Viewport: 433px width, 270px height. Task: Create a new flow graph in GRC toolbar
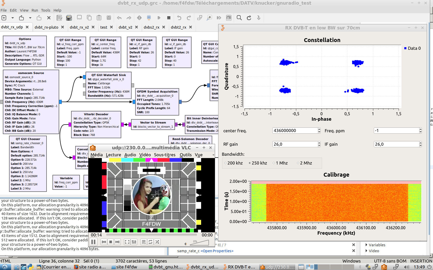[4, 18]
